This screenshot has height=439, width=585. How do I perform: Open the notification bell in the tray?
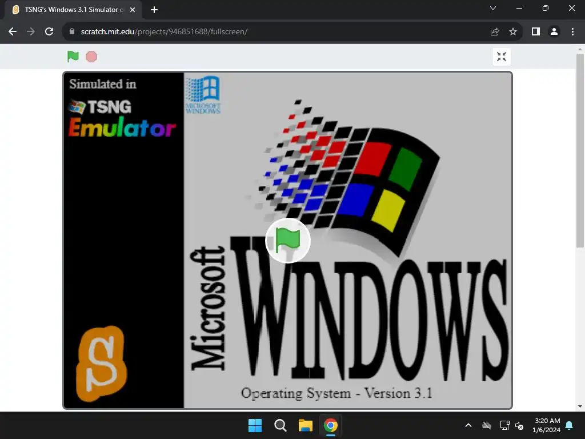570,425
